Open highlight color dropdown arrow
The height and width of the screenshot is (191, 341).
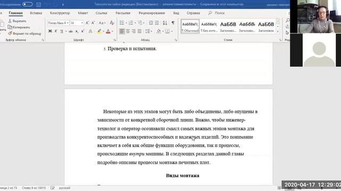coord(103,31)
